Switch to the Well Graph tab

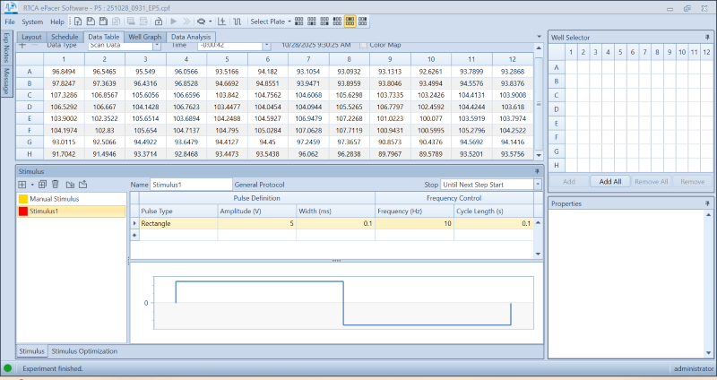tap(144, 37)
